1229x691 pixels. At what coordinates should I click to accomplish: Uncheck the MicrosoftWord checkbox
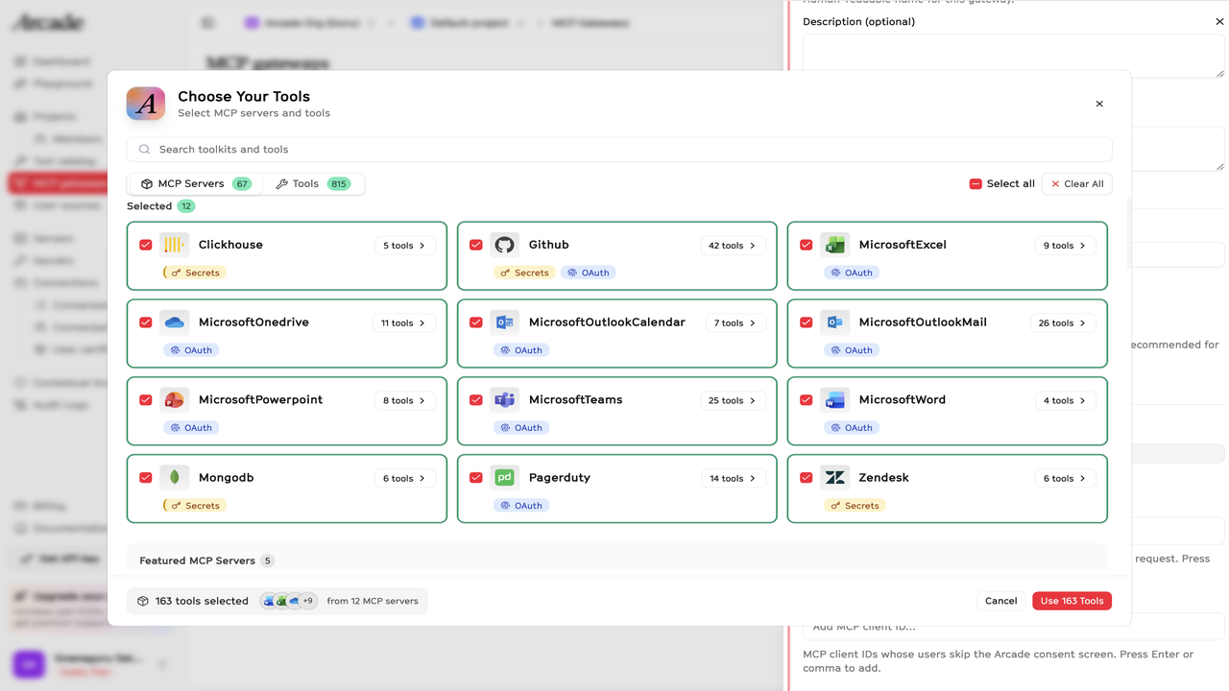807,400
